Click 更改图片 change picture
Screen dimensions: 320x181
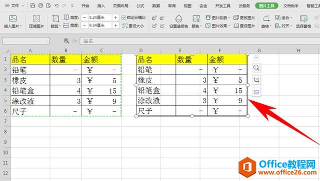tap(244, 18)
